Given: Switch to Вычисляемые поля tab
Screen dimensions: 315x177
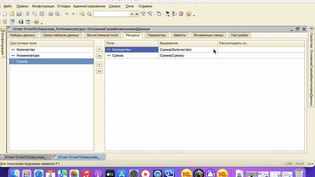Looking at the screenshot, I should coord(102,35).
